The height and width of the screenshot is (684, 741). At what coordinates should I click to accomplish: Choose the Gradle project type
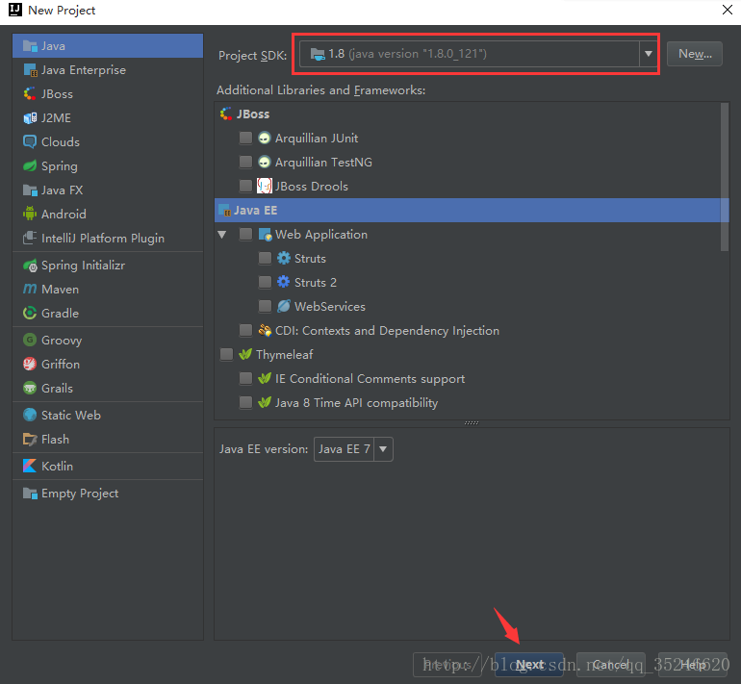pos(108,313)
